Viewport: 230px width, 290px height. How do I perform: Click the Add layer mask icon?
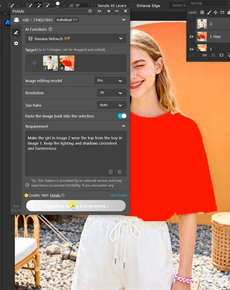click(222, 55)
